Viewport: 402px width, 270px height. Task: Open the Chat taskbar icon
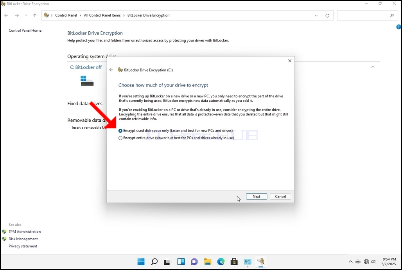(194, 262)
